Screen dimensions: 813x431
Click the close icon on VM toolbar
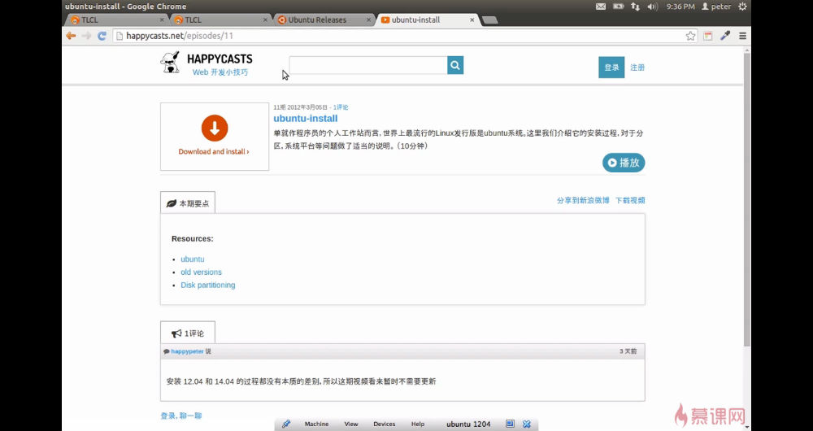point(527,424)
